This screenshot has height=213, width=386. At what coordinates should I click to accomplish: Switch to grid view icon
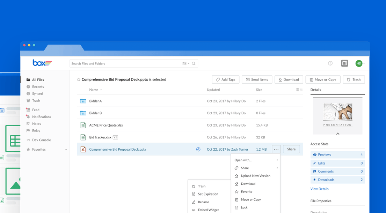pyautogui.click(x=301, y=90)
